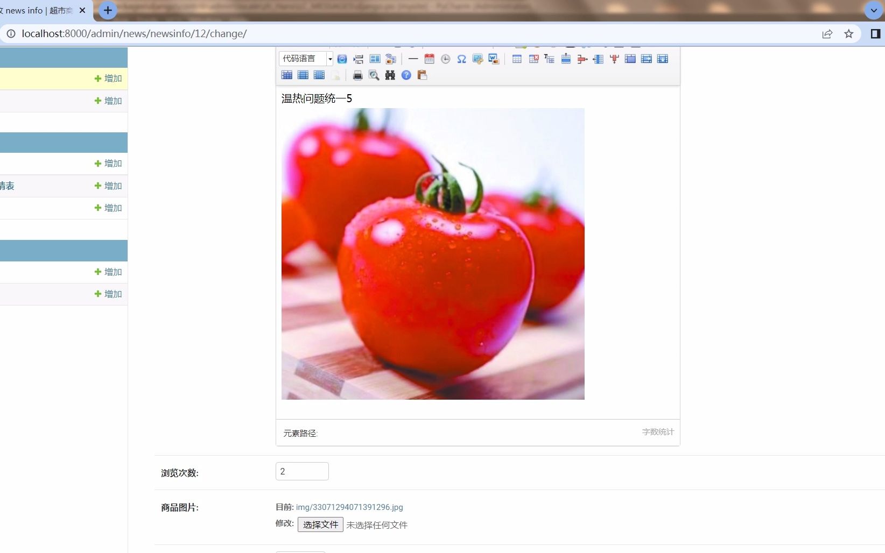885x553 pixels.
Task: Bookmark this page with the star icon
Action: [x=848, y=33]
